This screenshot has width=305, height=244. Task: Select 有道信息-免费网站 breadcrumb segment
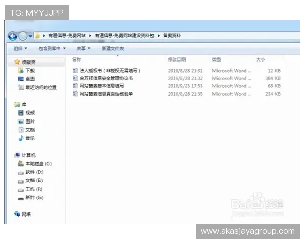[x=67, y=36]
